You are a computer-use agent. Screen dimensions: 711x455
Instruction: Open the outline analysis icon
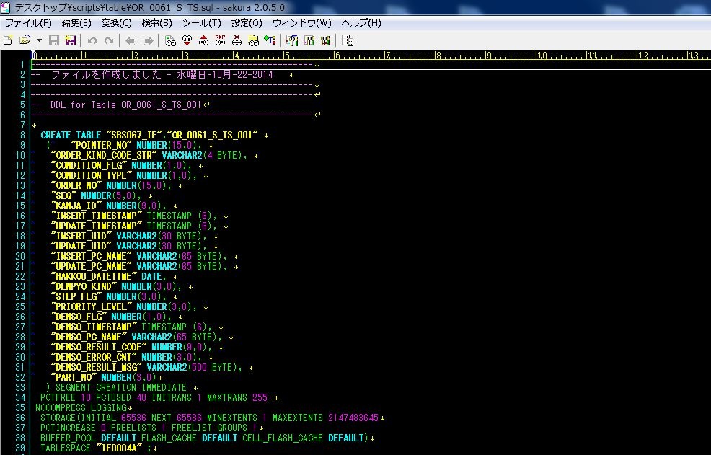270,40
